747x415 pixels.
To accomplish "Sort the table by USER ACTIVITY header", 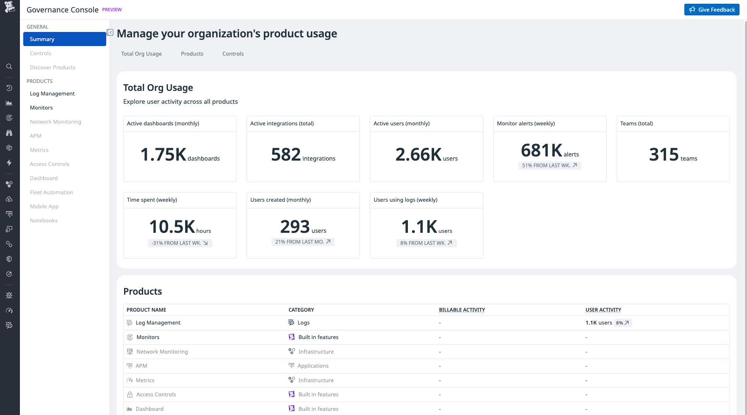I will 603,310.
